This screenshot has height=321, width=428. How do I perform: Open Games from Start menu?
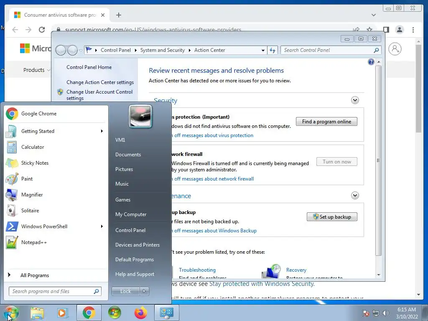(x=123, y=200)
